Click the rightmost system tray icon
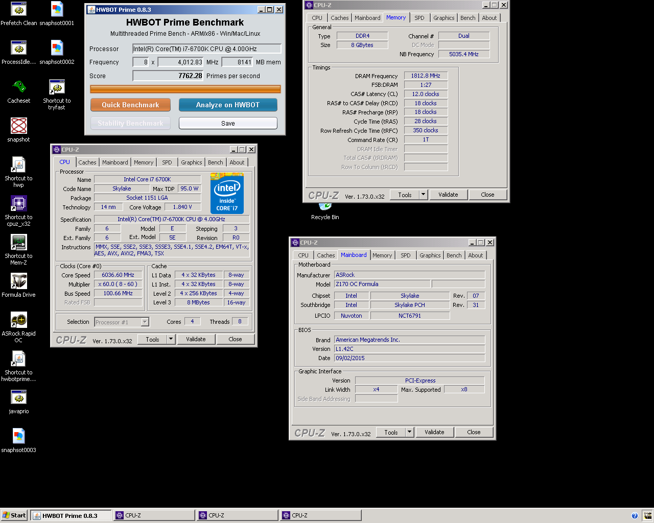 [647, 516]
